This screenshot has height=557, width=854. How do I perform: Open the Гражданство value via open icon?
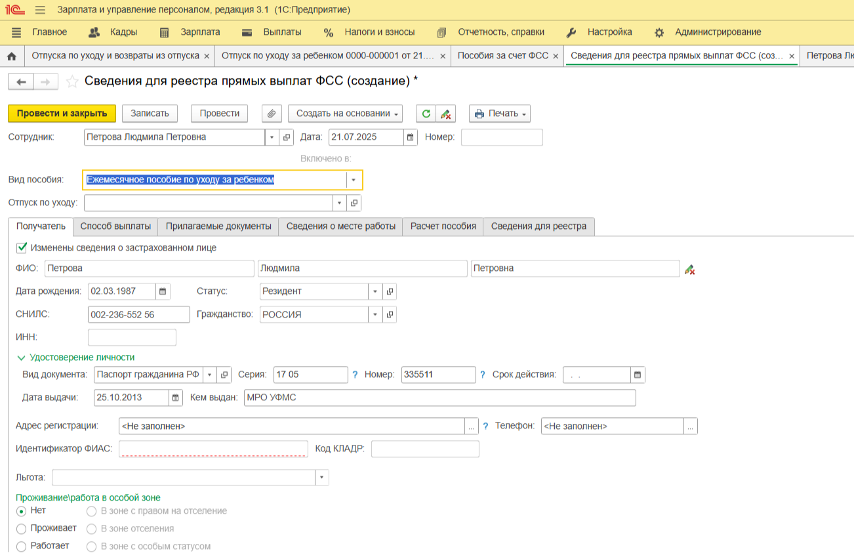[x=390, y=315]
